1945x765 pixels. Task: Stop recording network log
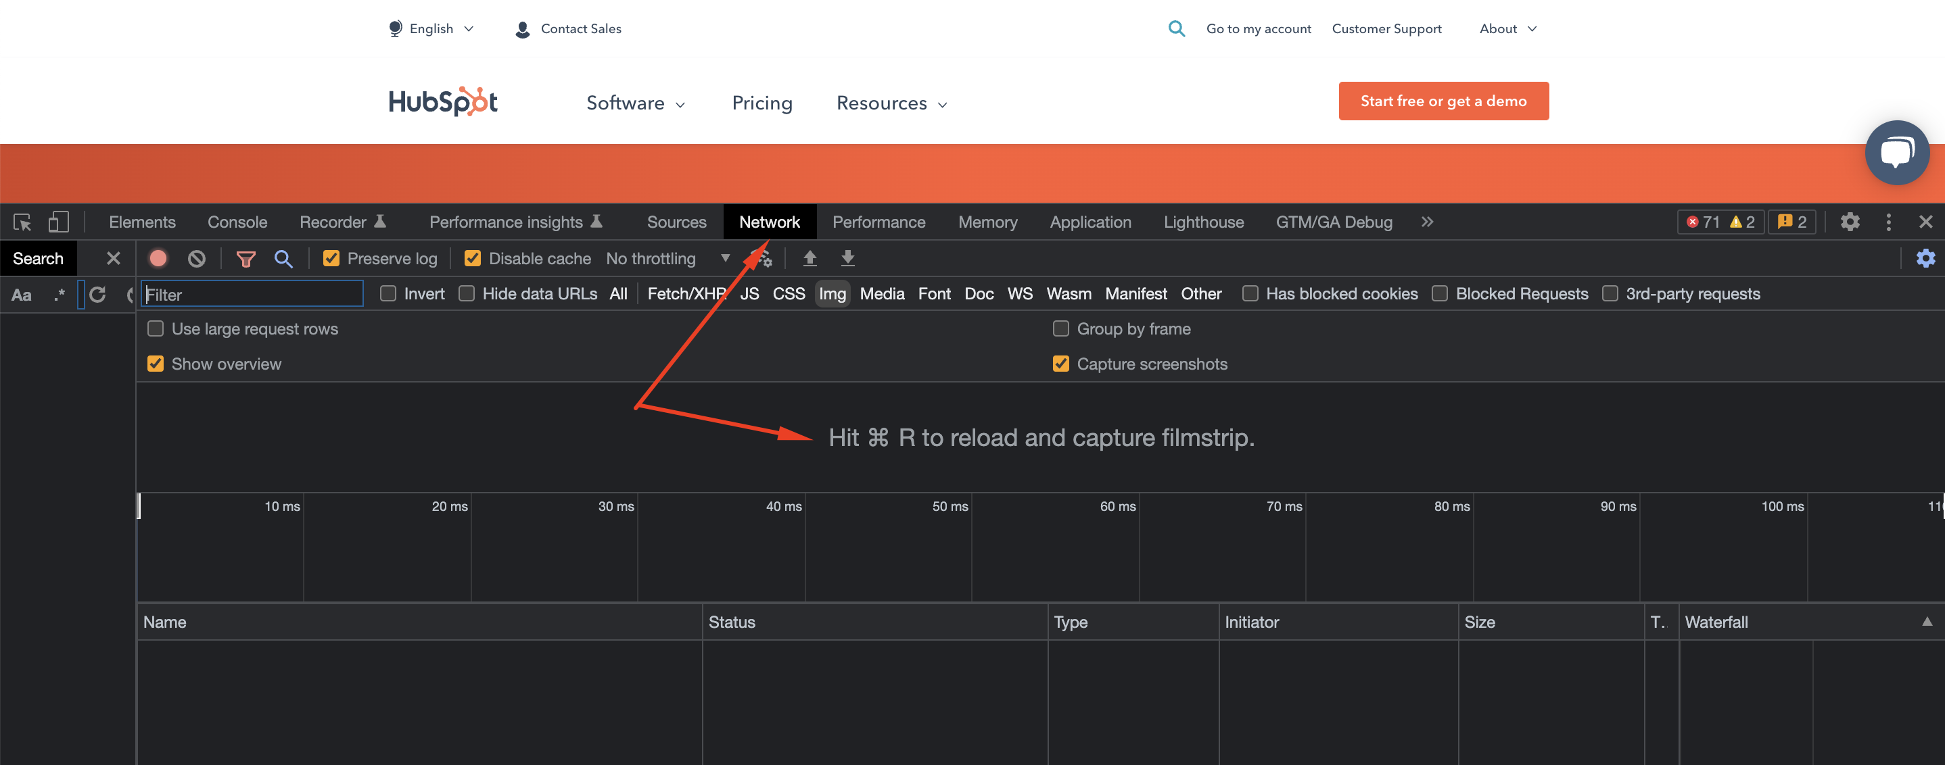click(158, 259)
